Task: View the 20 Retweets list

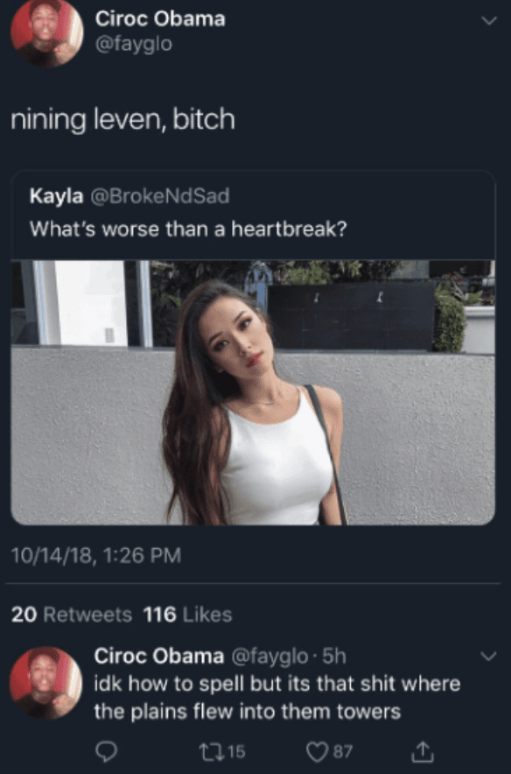Action: (x=72, y=615)
